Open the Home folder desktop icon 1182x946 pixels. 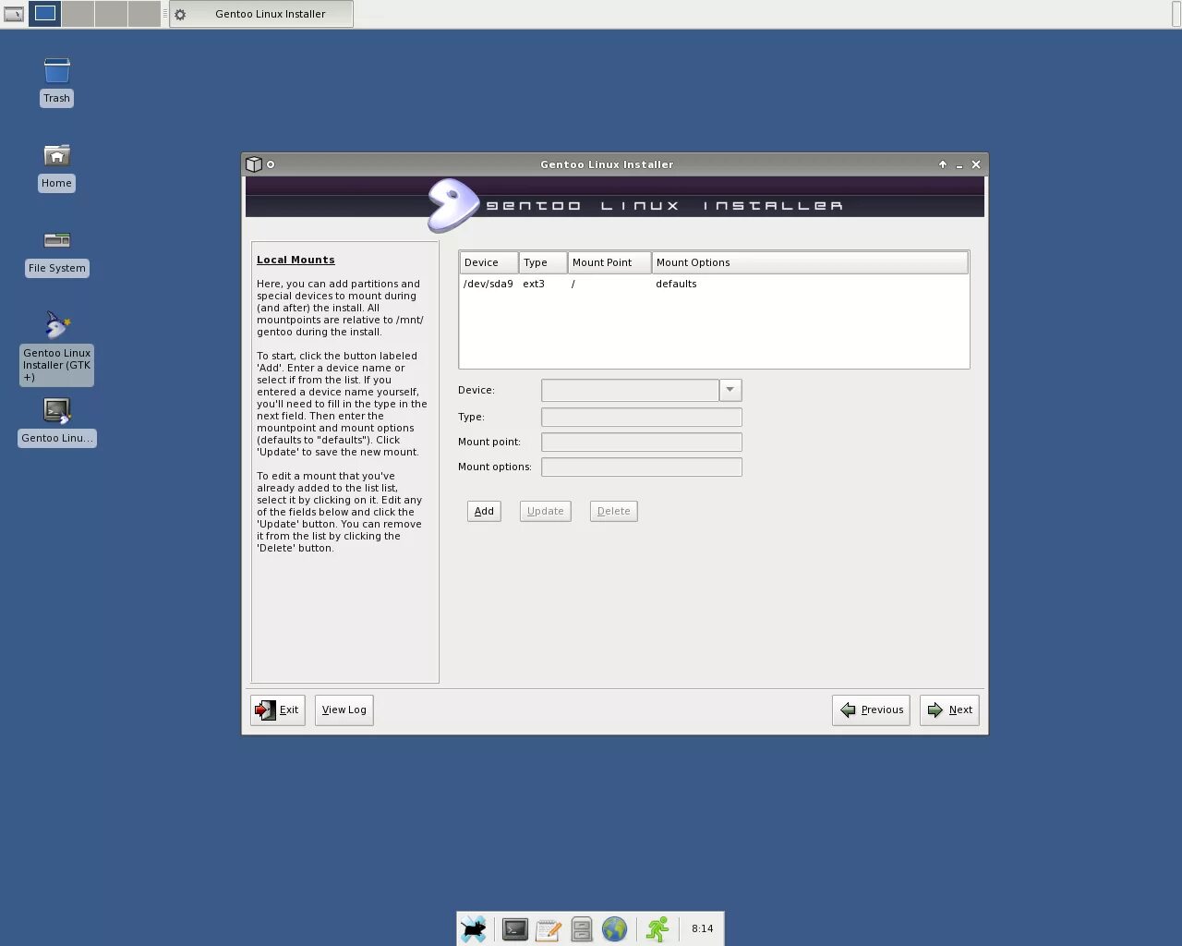tap(56, 156)
